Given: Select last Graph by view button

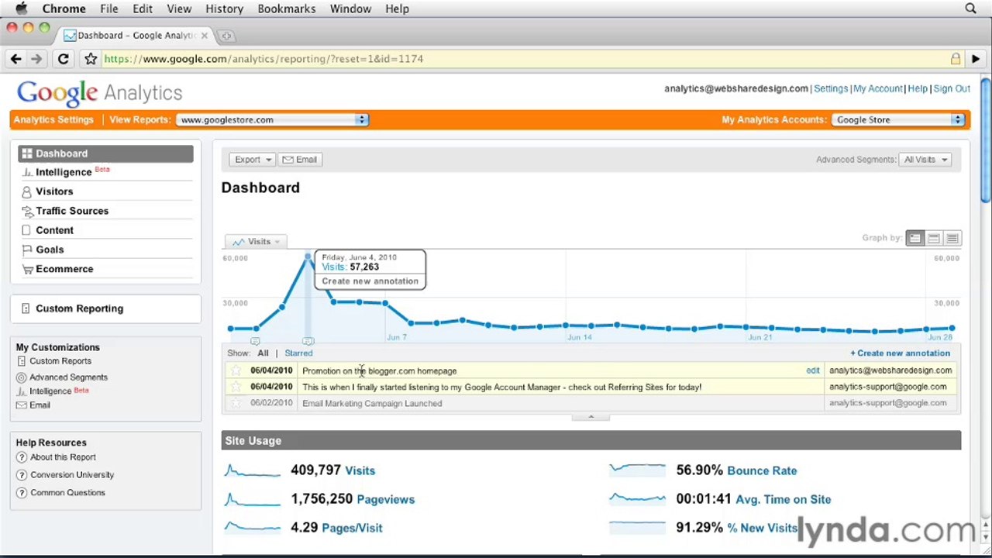Looking at the screenshot, I should click(x=952, y=239).
